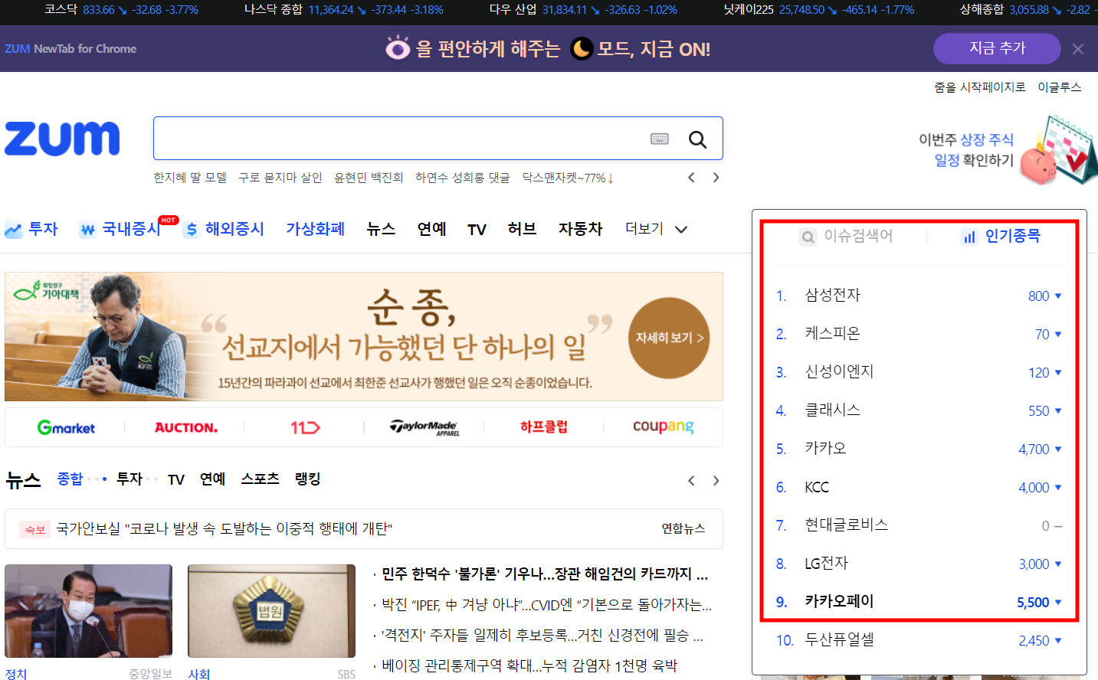Image resolution: width=1098 pixels, height=680 pixels.
Task: Open headline 박진 "IPEF, 中 겨냥 아냐"
Action: point(547,604)
